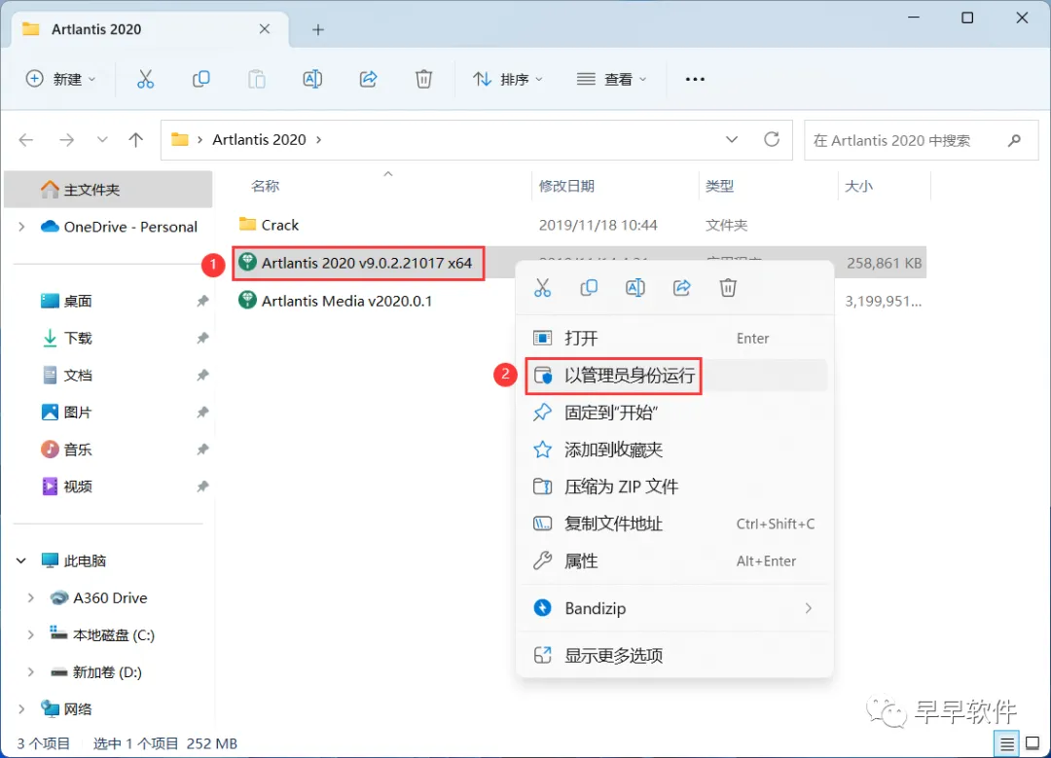1051x758 pixels.
Task: Click the Rename icon in the context menu
Action: click(x=634, y=288)
